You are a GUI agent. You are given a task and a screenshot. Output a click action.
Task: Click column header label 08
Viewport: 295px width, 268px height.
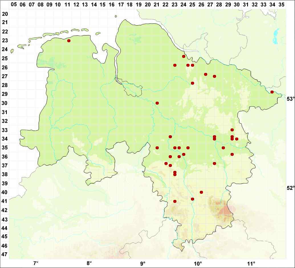pyautogui.click(x=40, y=4)
